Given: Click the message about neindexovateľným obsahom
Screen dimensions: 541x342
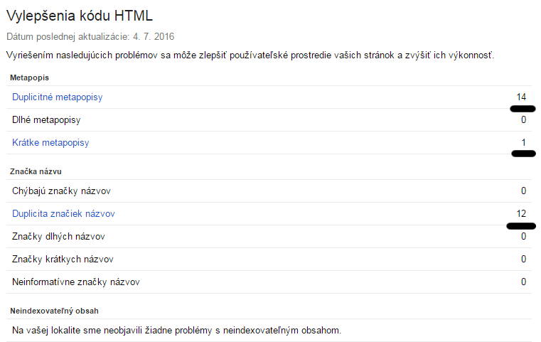Looking at the screenshot, I should point(176,330).
